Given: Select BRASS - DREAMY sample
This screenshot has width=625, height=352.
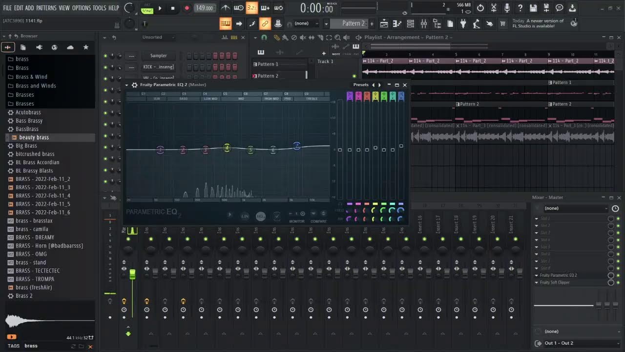Looking at the screenshot, I should click(35, 237).
